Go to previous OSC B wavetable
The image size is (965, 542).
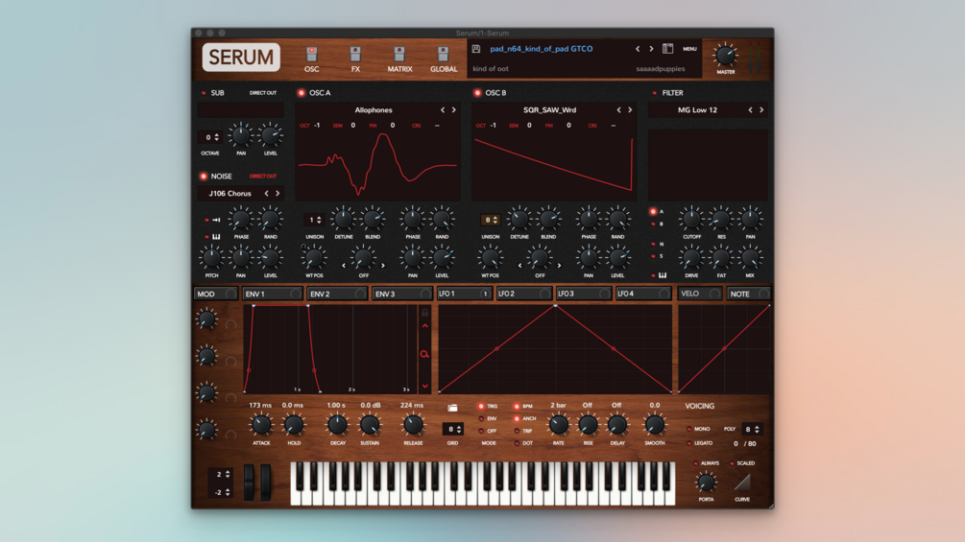[x=618, y=110]
